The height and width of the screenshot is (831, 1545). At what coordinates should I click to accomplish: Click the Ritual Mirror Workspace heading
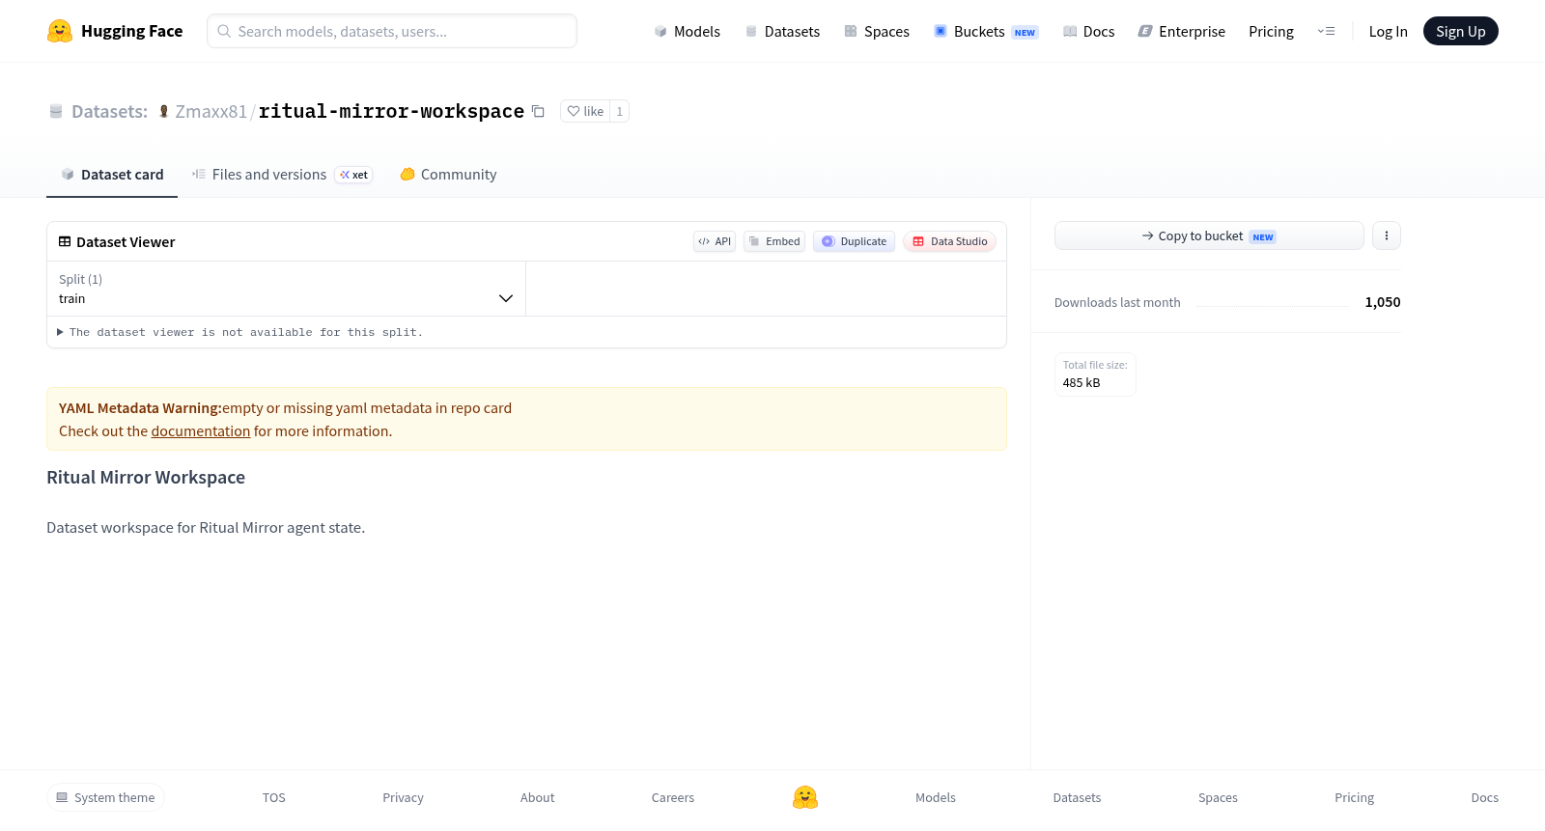click(146, 478)
